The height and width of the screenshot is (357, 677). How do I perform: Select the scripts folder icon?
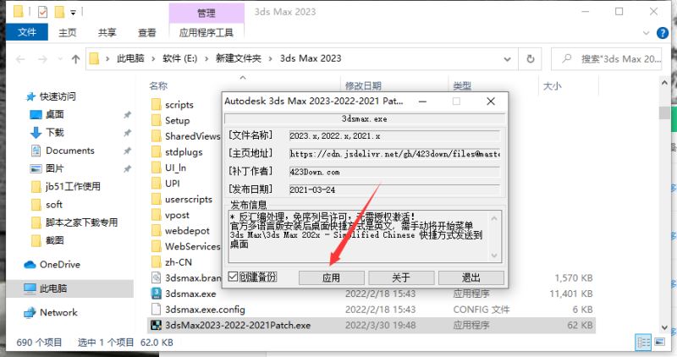[157, 104]
